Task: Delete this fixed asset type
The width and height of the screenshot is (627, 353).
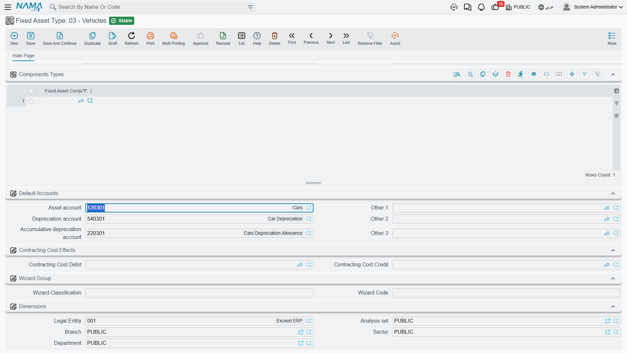Action: [x=275, y=39]
